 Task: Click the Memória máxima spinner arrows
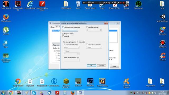click(101, 30)
